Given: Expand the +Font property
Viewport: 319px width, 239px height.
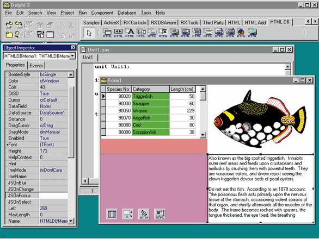Looking at the screenshot, I should coord(7,144).
